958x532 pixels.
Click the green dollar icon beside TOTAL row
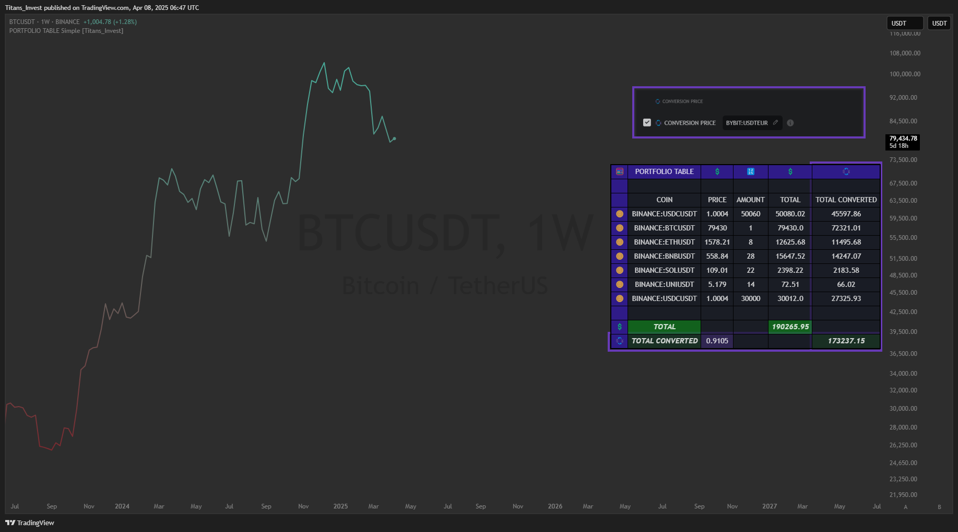[620, 327]
